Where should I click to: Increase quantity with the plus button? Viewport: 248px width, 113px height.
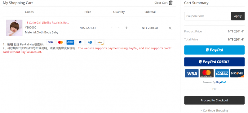[x=126, y=28]
